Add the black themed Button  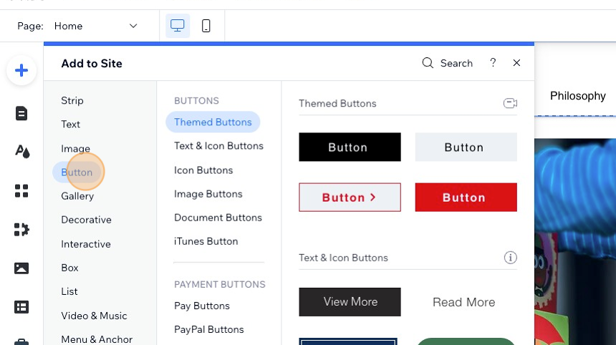coord(350,147)
